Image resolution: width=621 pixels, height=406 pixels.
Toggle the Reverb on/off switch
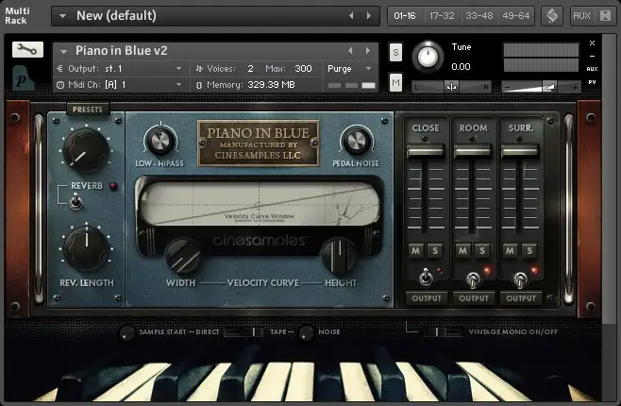76,201
